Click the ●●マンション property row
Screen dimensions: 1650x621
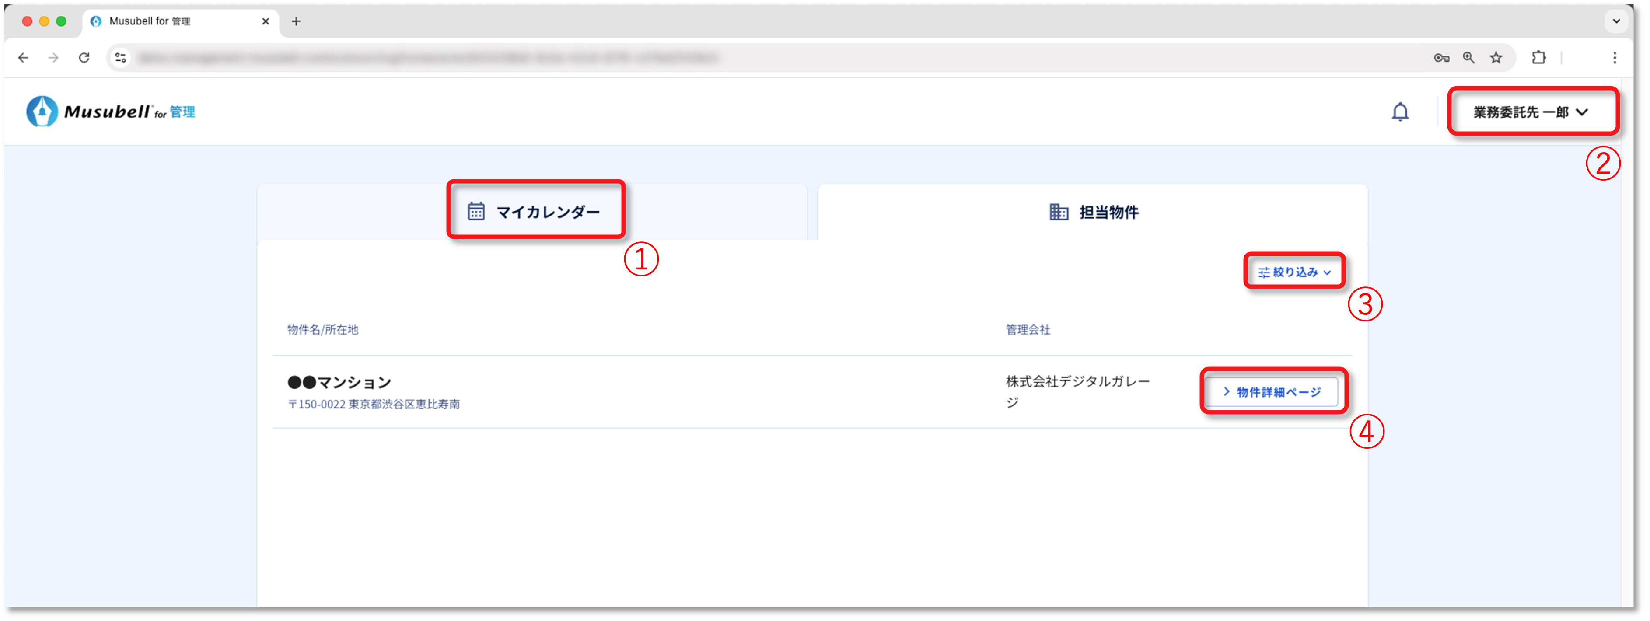point(577,392)
